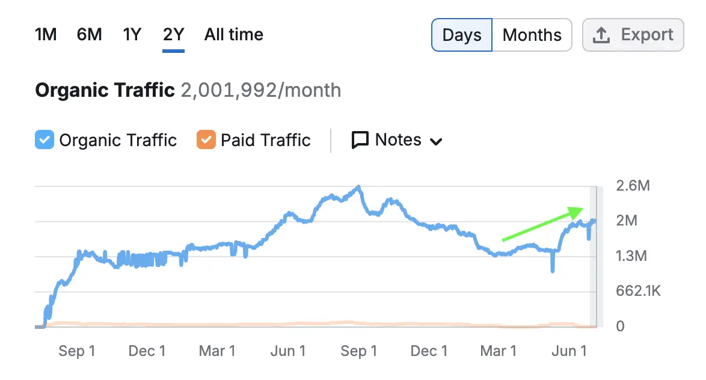
Task: Click the second Sep 1 x-axis label
Action: [x=358, y=351]
